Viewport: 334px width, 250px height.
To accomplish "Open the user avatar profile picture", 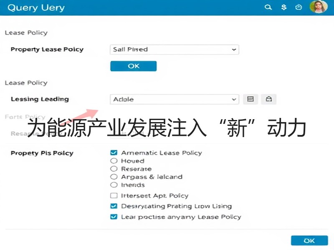I will [x=319, y=7].
